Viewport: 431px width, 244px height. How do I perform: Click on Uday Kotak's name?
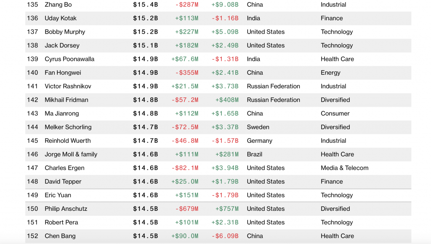[61, 18]
